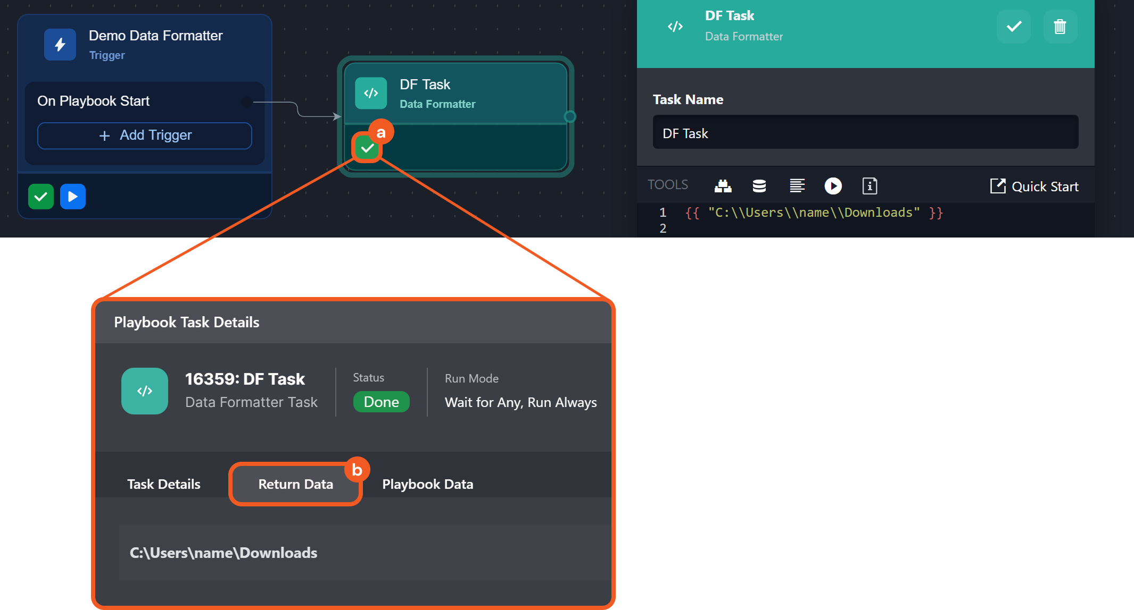Click Add Trigger button

(x=145, y=135)
